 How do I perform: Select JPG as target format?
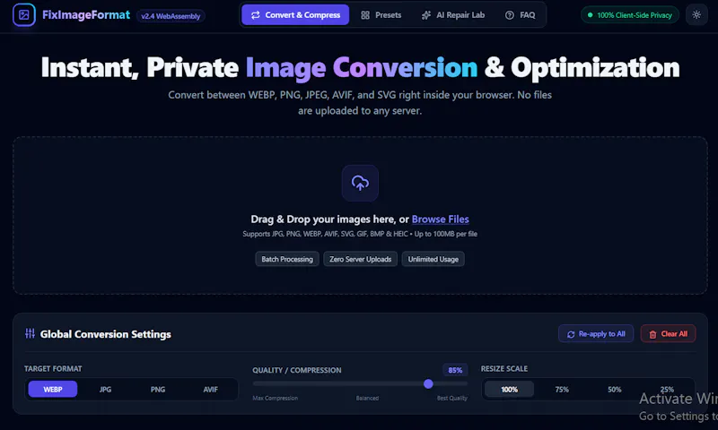pyautogui.click(x=105, y=390)
